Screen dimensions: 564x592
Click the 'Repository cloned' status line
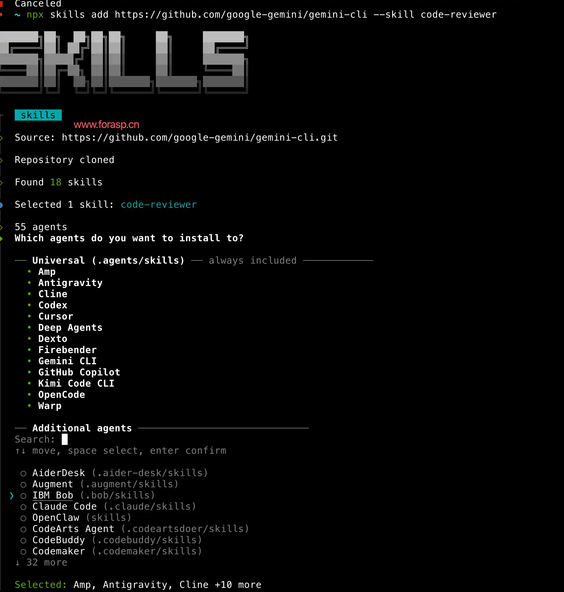coord(64,160)
